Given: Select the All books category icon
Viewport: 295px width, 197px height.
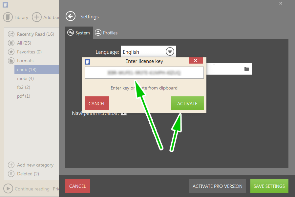Looking at the screenshot, I should point(11,43).
